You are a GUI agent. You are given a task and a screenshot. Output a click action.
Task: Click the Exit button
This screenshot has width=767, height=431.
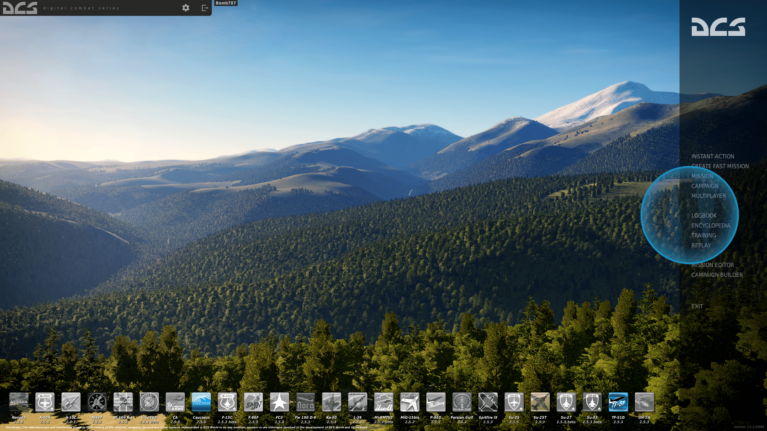click(697, 306)
